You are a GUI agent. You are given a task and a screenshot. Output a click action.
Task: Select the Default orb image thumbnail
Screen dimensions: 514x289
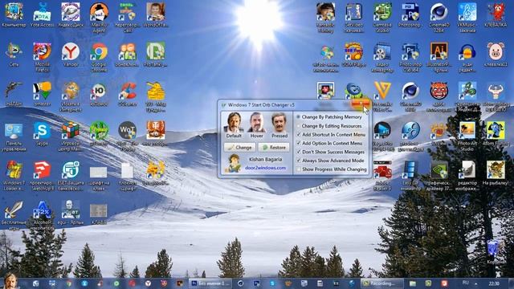(234, 122)
